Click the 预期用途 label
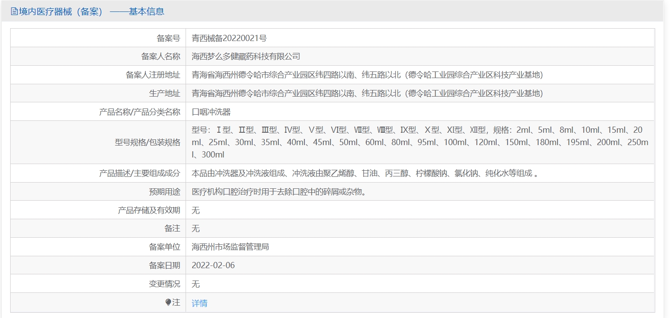Screen dimensions: 672x318 point(165,192)
